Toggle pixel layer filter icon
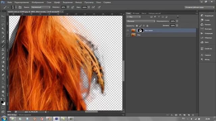This screenshot has width=216, height=121. coord(151,17)
